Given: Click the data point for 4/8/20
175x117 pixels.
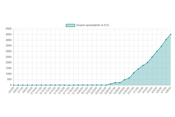Looking at the screenshot, I should click(x=171, y=34).
